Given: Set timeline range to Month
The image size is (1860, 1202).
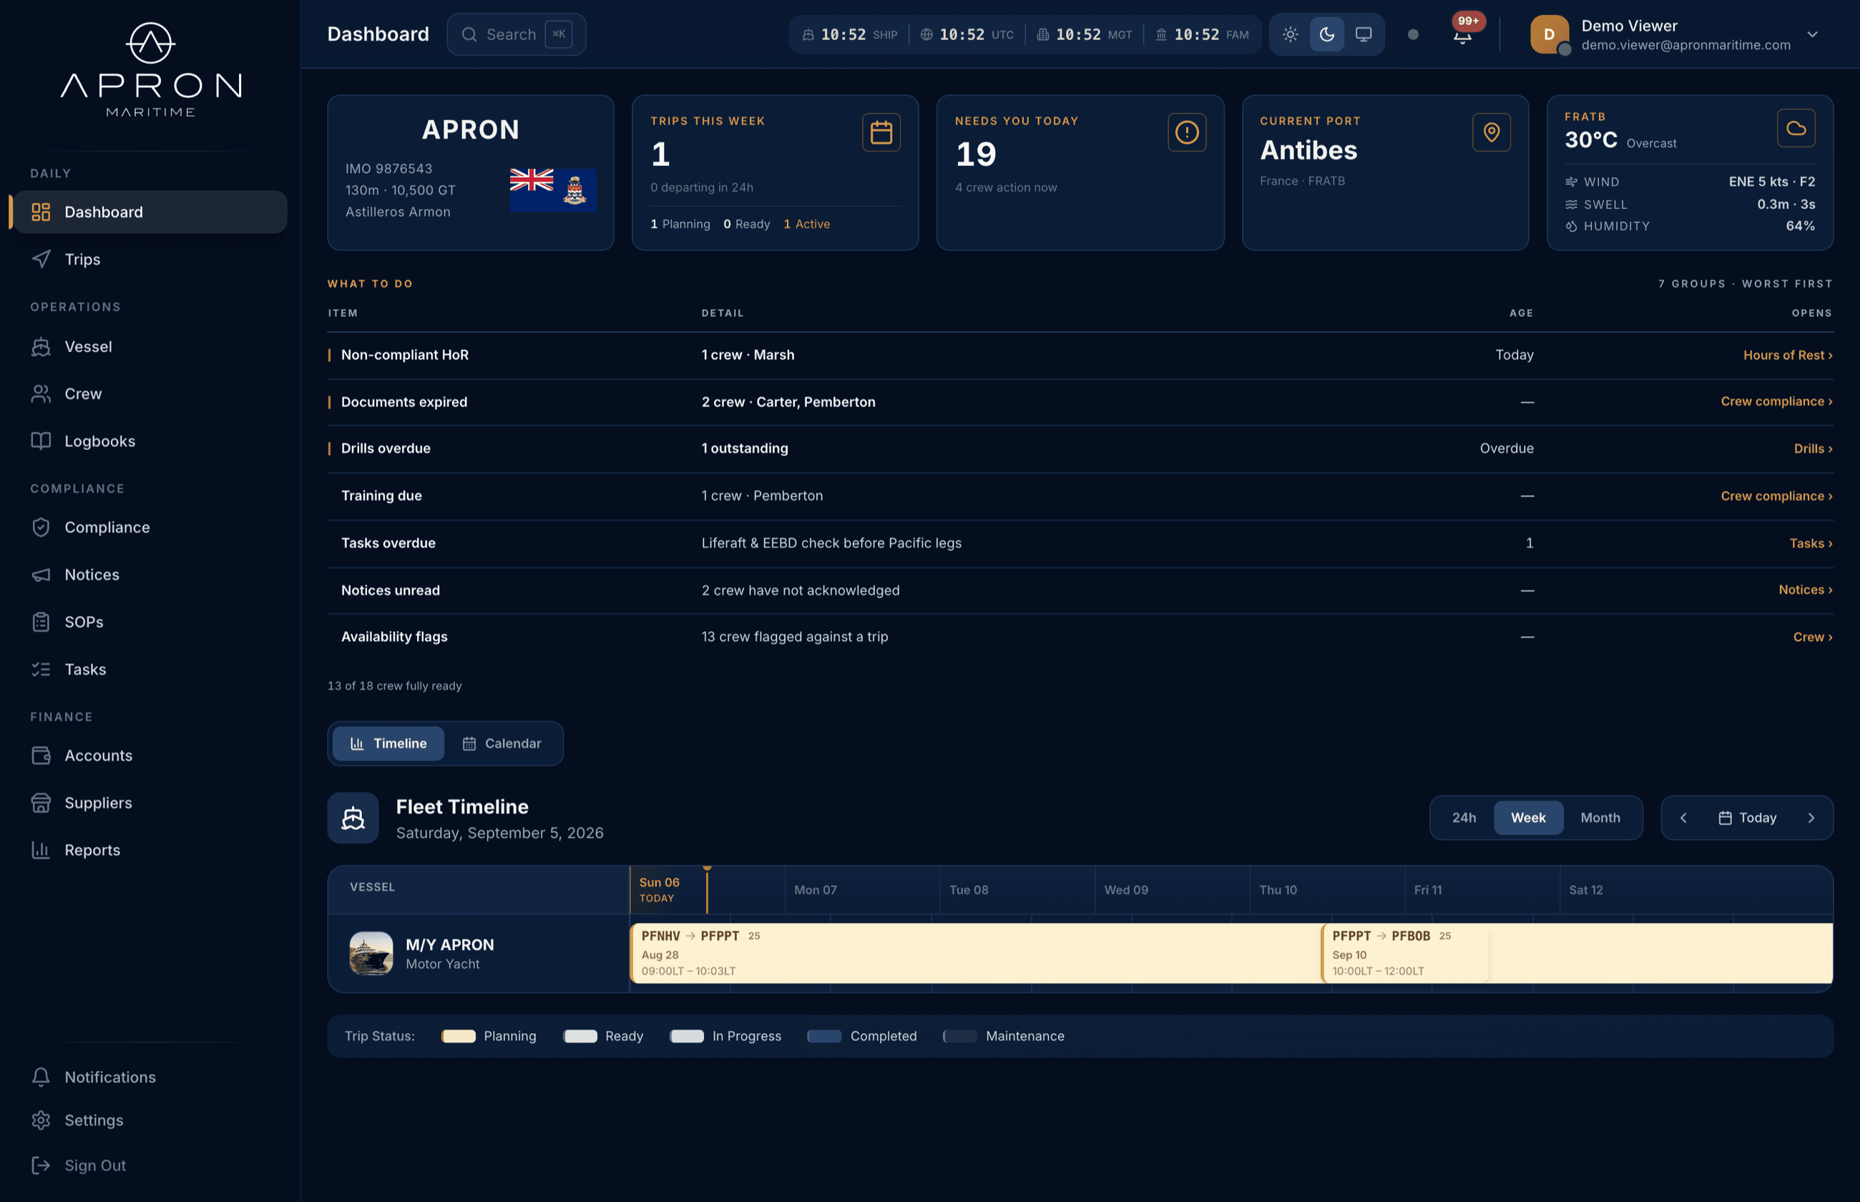Looking at the screenshot, I should coord(1600,818).
